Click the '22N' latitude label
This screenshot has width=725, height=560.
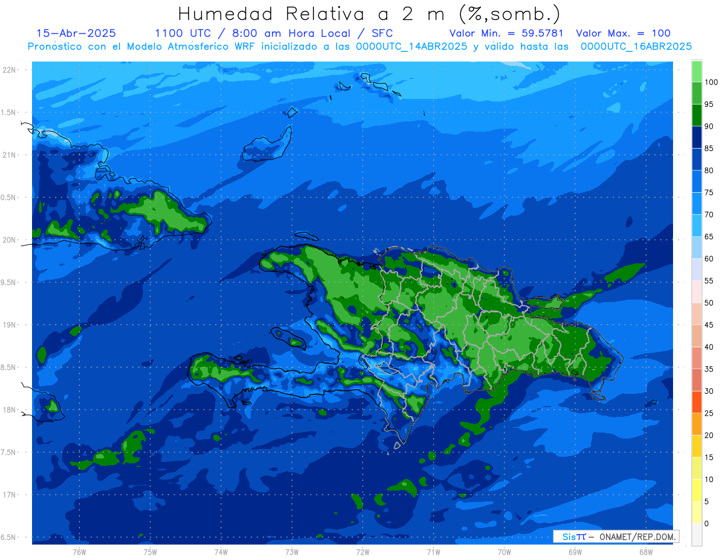pyautogui.click(x=10, y=70)
